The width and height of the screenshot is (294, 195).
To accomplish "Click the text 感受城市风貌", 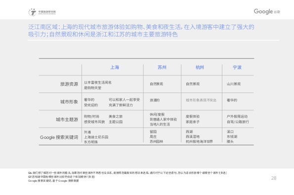I will pyautogui.click(x=94, y=122).
